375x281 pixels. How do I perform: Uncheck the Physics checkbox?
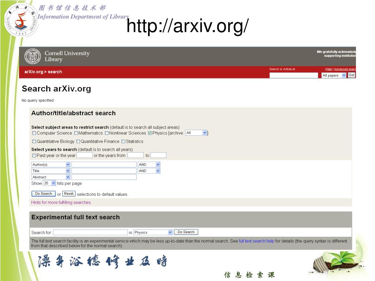[x=150, y=133]
